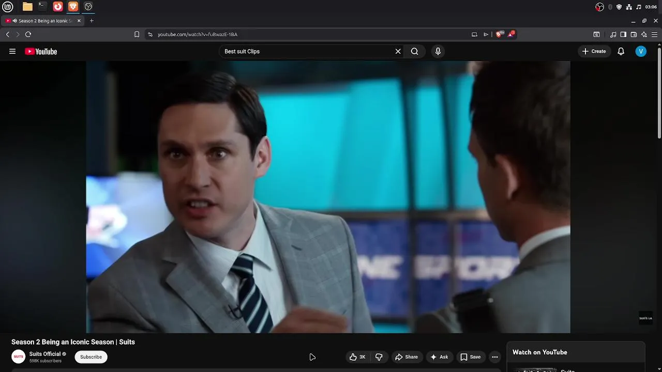The width and height of the screenshot is (662, 372).
Task: Open Brave Leo AI sparkle icon
Action: pos(644,35)
